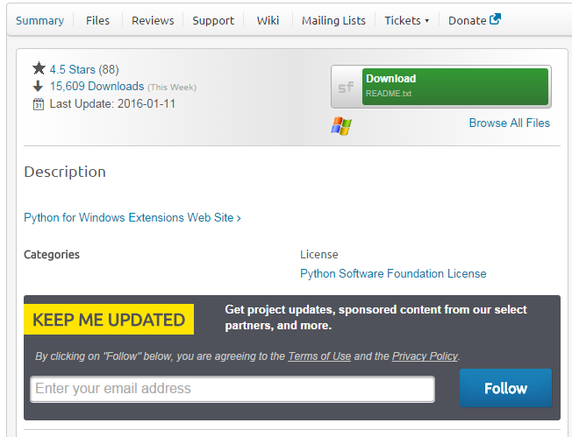Go to the Support tab
Viewport: 572px width, 437px height.
[213, 21]
